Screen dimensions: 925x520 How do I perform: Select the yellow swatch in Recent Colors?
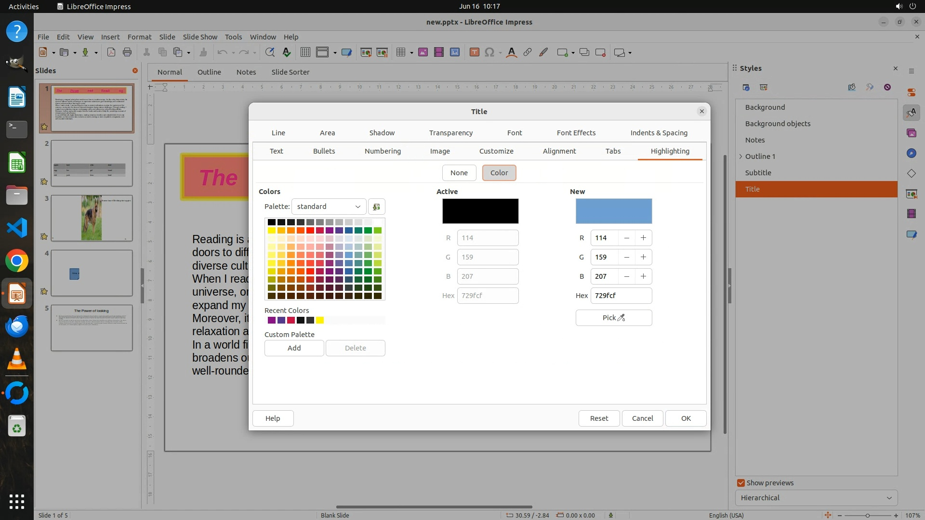320,321
